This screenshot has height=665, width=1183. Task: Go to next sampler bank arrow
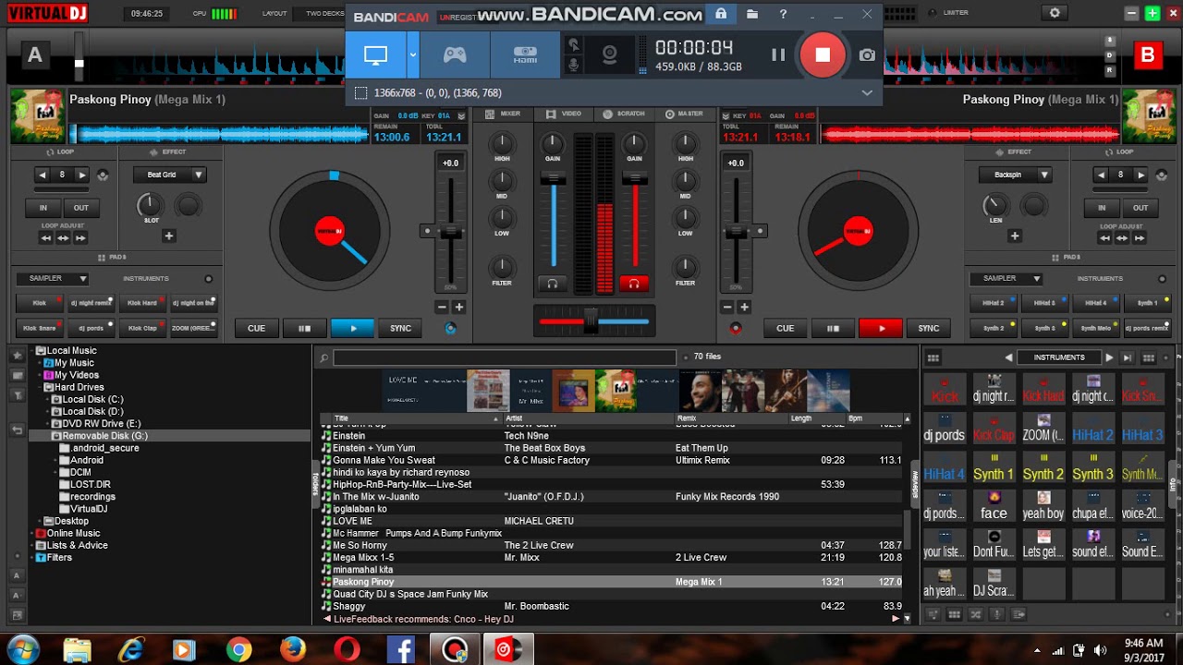pos(1110,357)
